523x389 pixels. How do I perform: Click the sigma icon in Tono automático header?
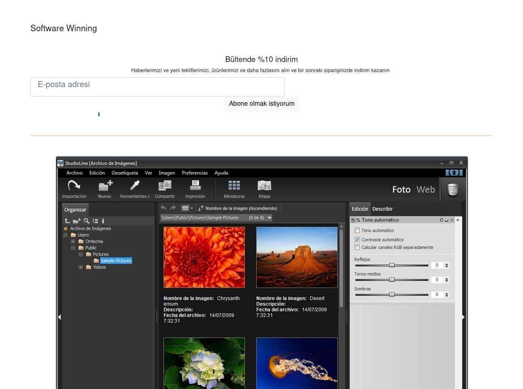(x=358, y=220)
